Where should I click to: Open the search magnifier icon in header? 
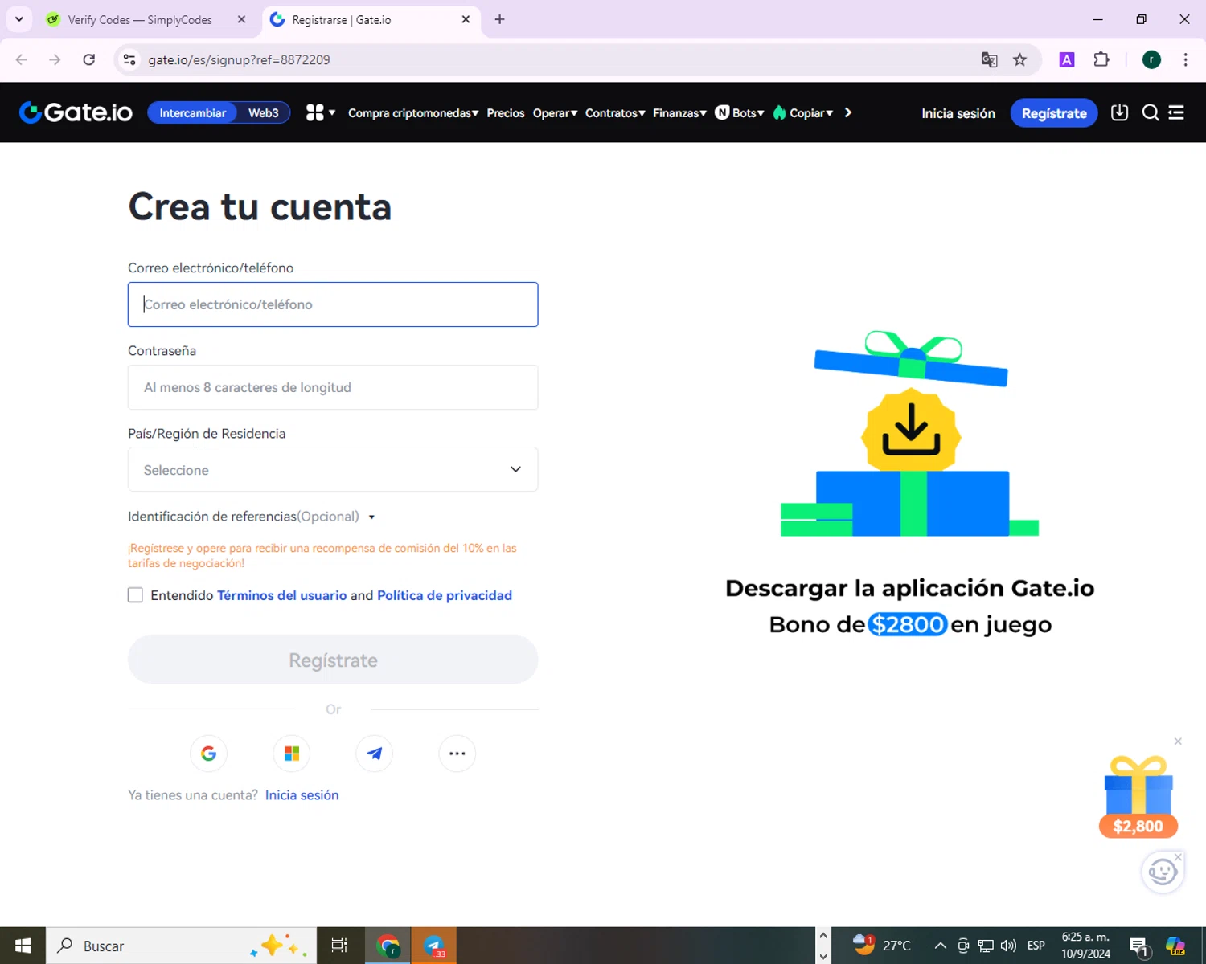[x=1151, y=112]
